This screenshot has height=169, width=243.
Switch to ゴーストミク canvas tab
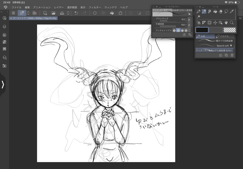tap(33, 18)
